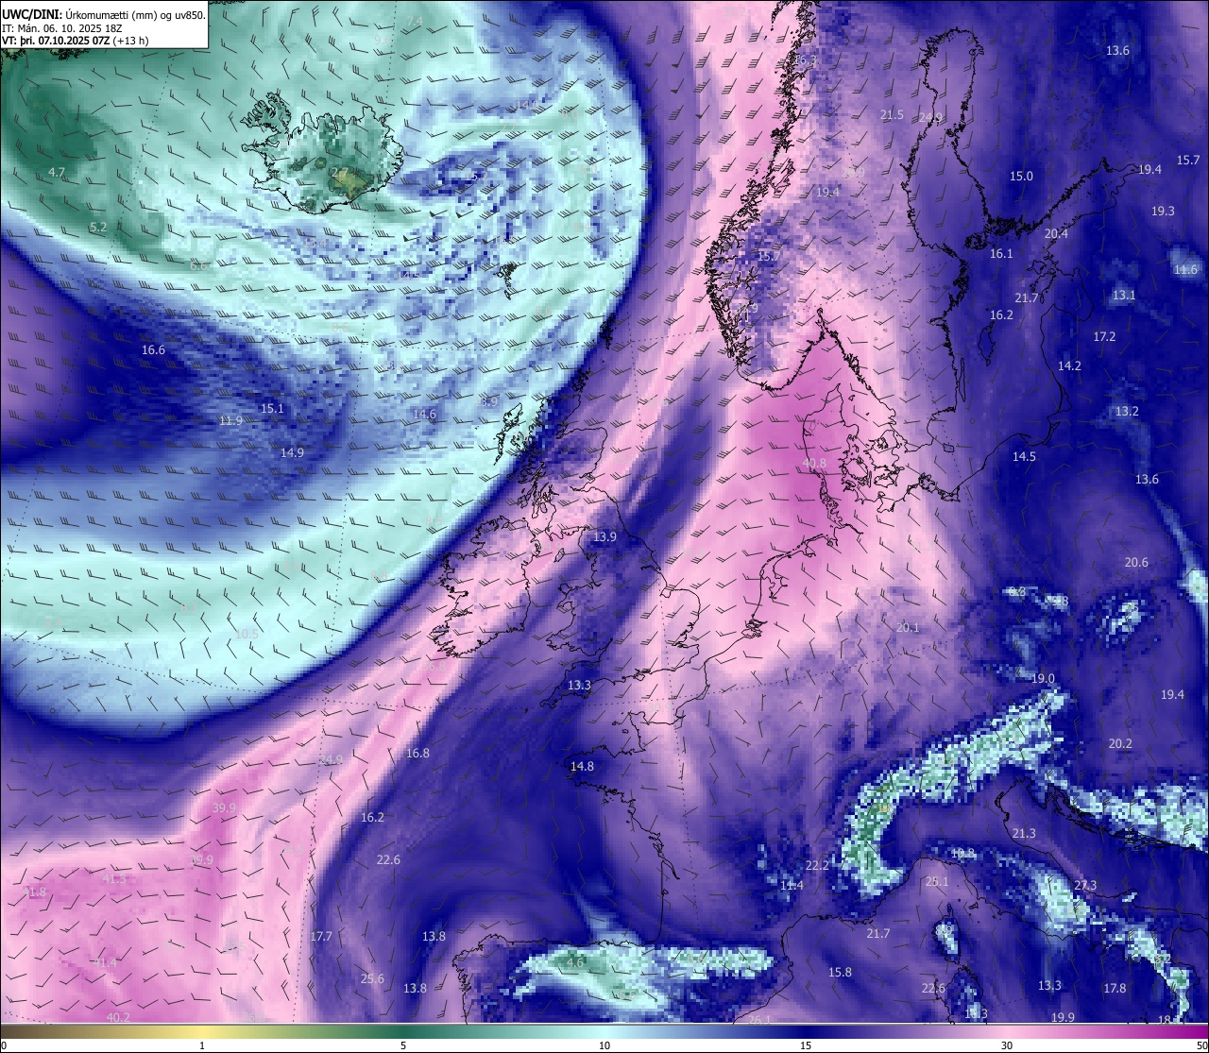
Task: Click the 16.6 value over the Atlantic
Action: 153,350
